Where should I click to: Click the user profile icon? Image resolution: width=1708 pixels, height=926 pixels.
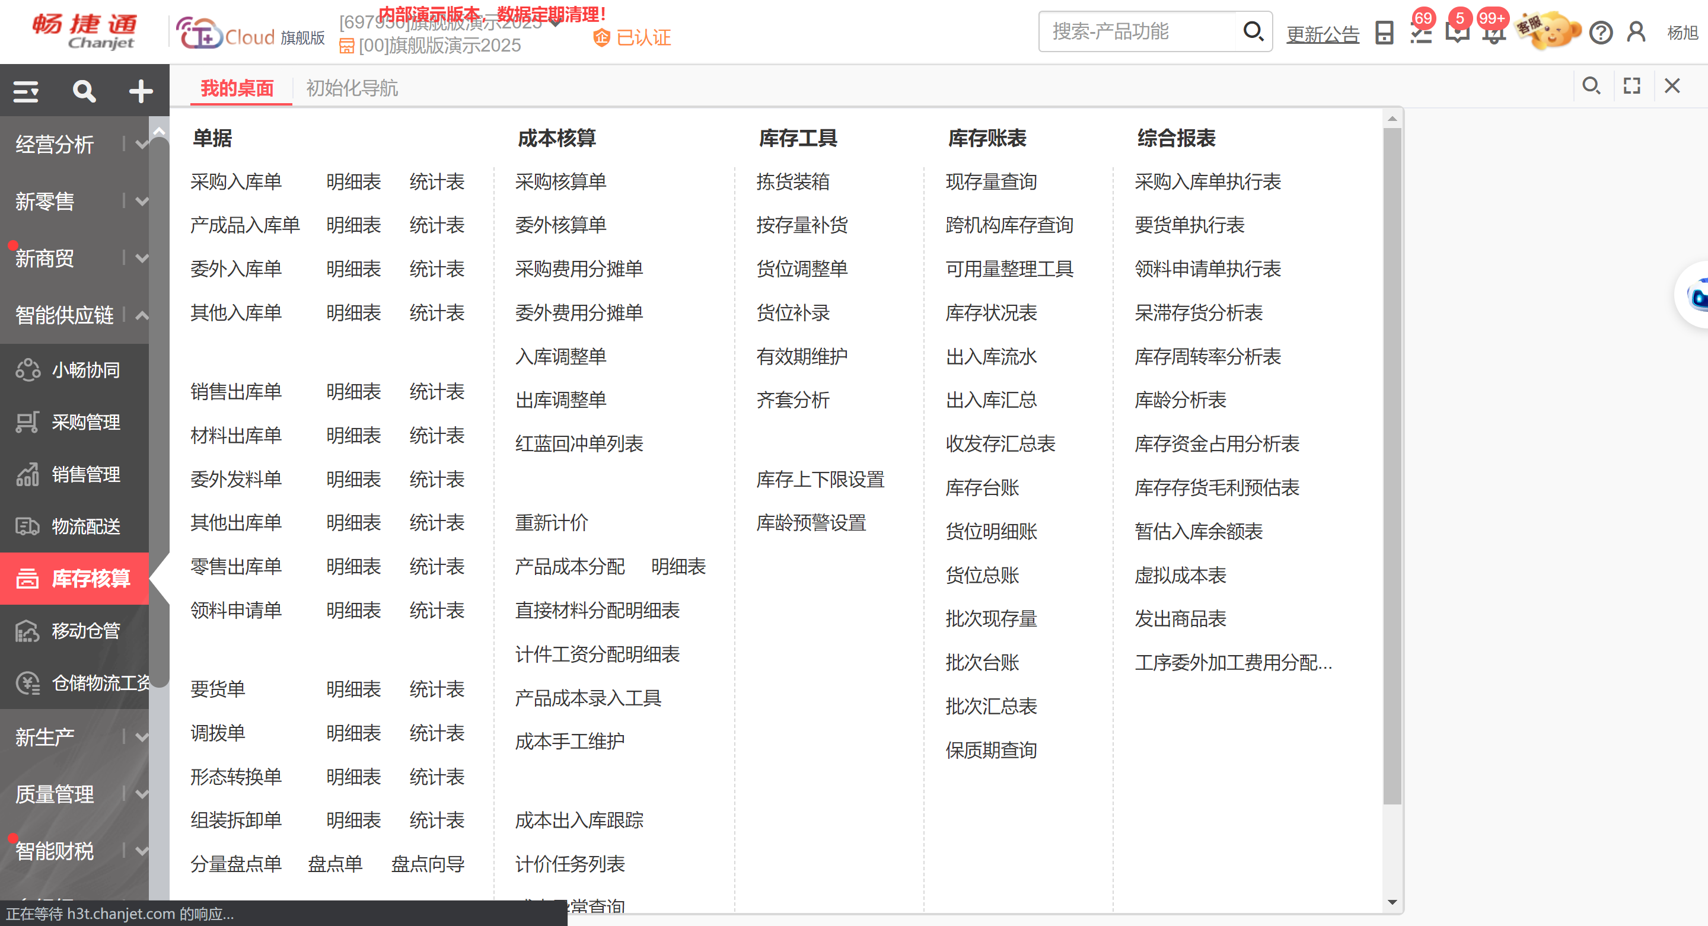point(1636,32)
